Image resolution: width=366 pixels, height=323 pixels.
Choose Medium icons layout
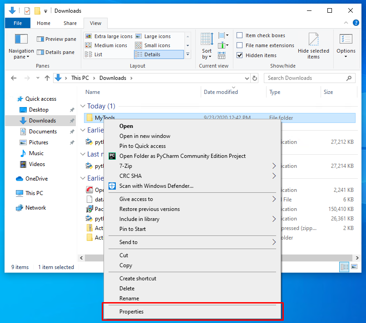106,45
